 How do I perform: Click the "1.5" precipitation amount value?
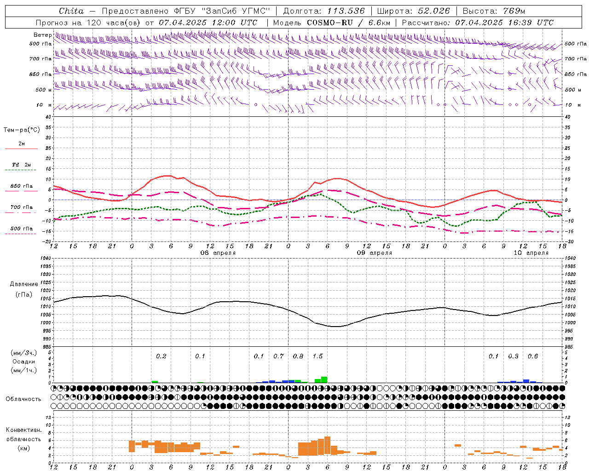pyautogui.click(x=318, y=356)
